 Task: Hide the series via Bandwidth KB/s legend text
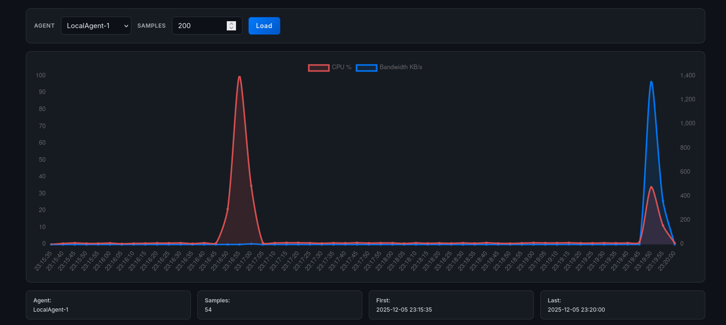tap(401, 67)
